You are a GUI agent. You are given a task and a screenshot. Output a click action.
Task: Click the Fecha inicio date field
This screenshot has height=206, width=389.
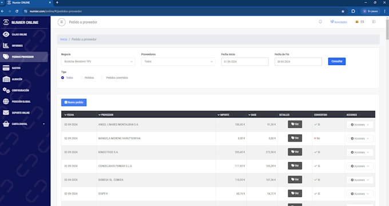coord(245,62)
